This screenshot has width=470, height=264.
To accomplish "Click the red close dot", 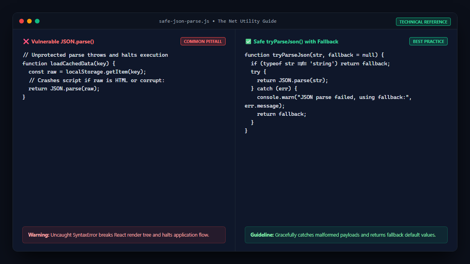I will (x=22, y=21).
